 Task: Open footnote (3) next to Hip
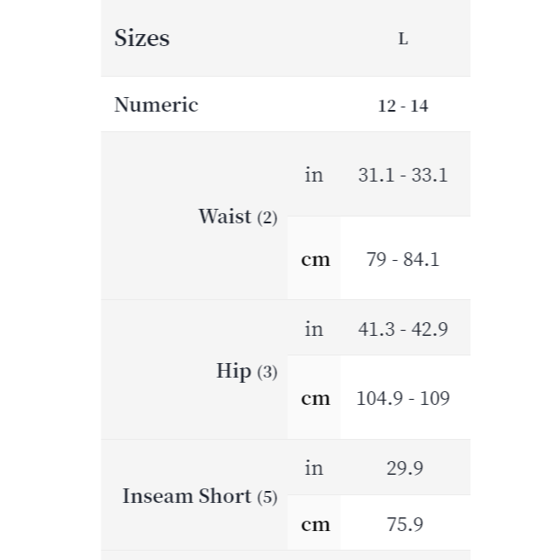click(x=268, y=372)
